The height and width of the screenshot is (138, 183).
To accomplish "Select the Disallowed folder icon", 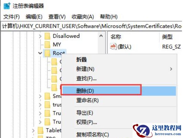I will 47,36.
